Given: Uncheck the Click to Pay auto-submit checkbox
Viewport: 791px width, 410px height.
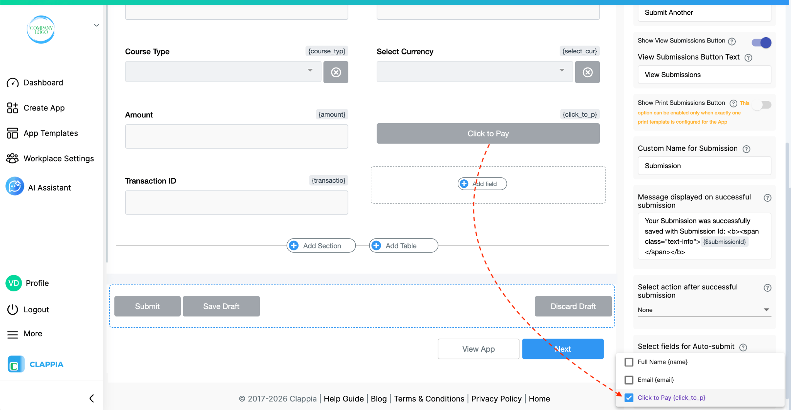Looking at the screenshot, I should point(629,398).
